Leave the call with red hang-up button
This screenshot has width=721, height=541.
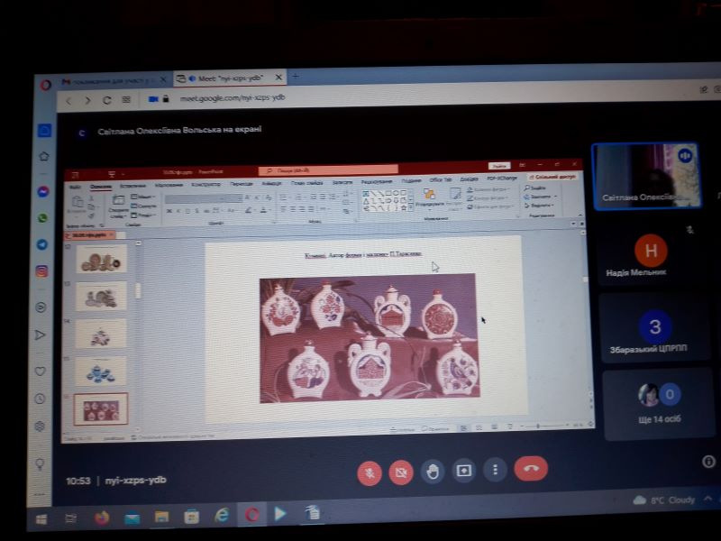[531, 468]
